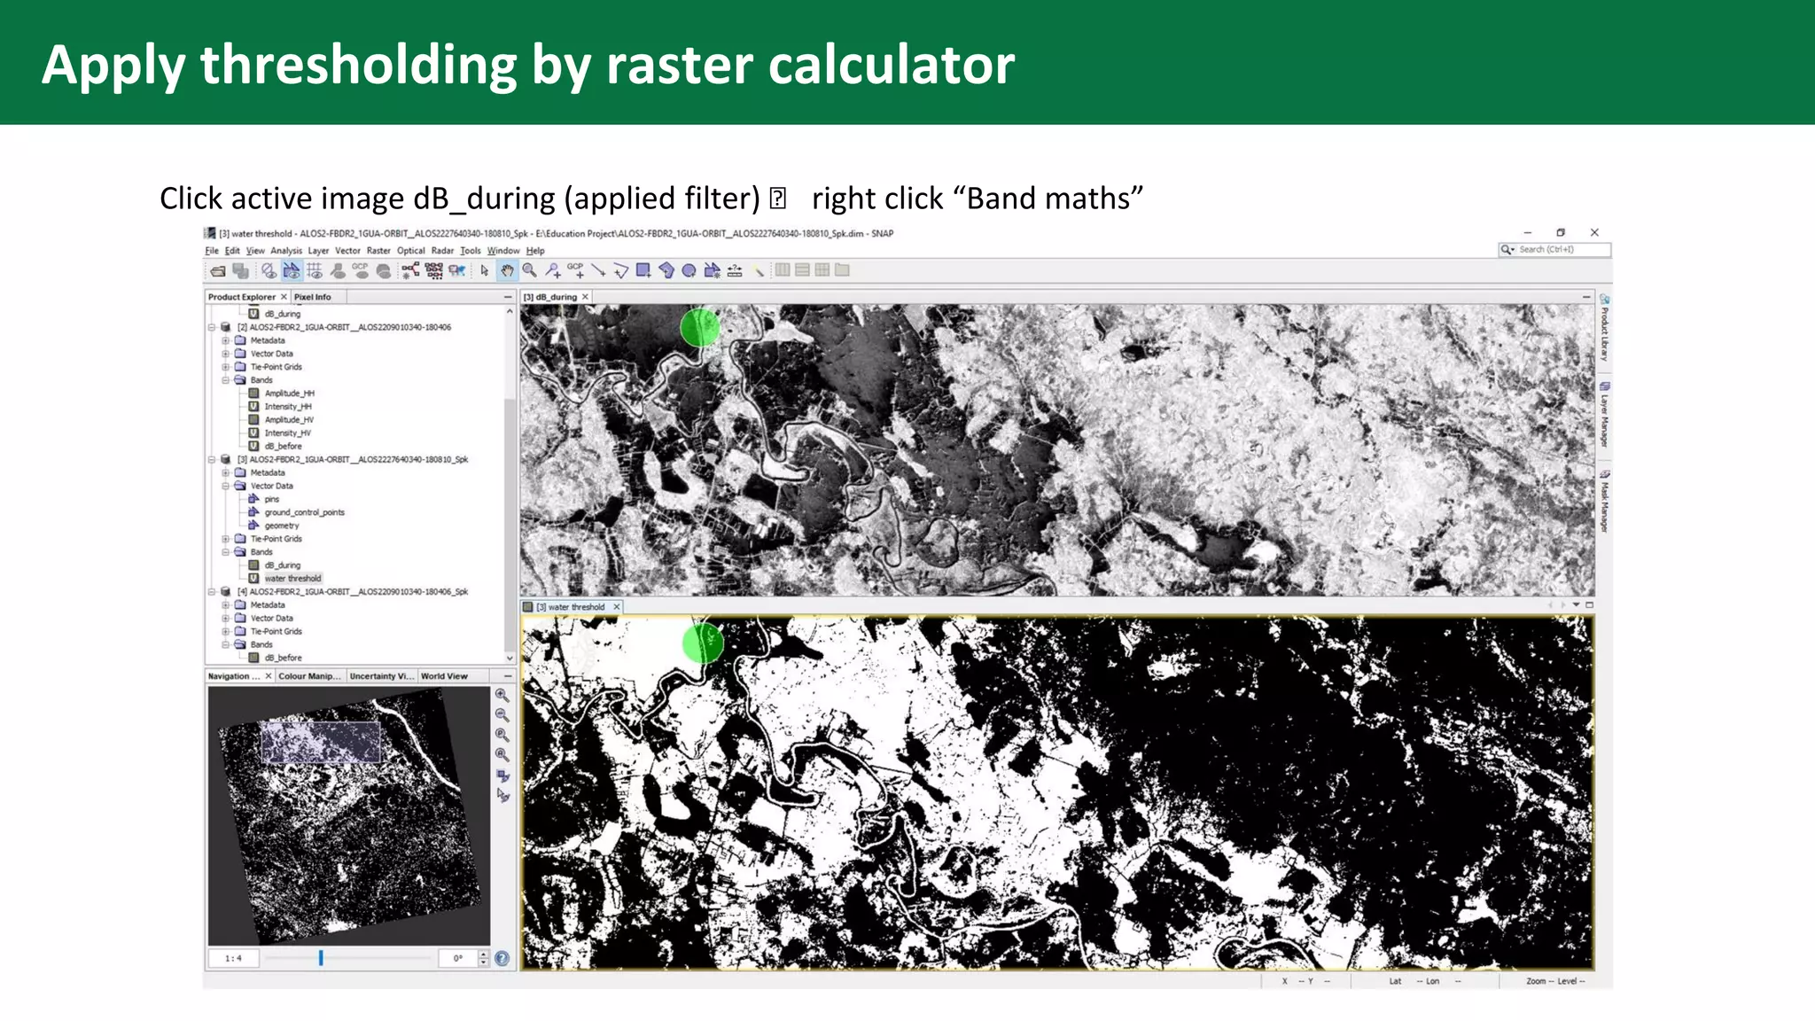Switch to the Uncertainty Visualisation tab

(x=381, y=676)
